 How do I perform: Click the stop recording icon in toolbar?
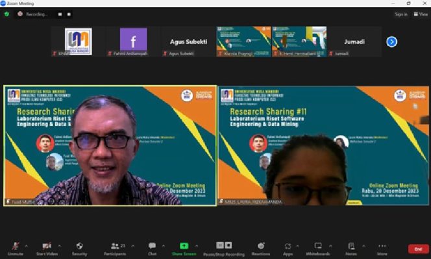pos(228,245)
